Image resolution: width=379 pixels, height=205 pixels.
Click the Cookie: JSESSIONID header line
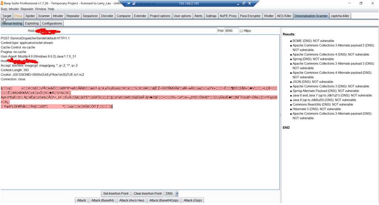point(43,75)
